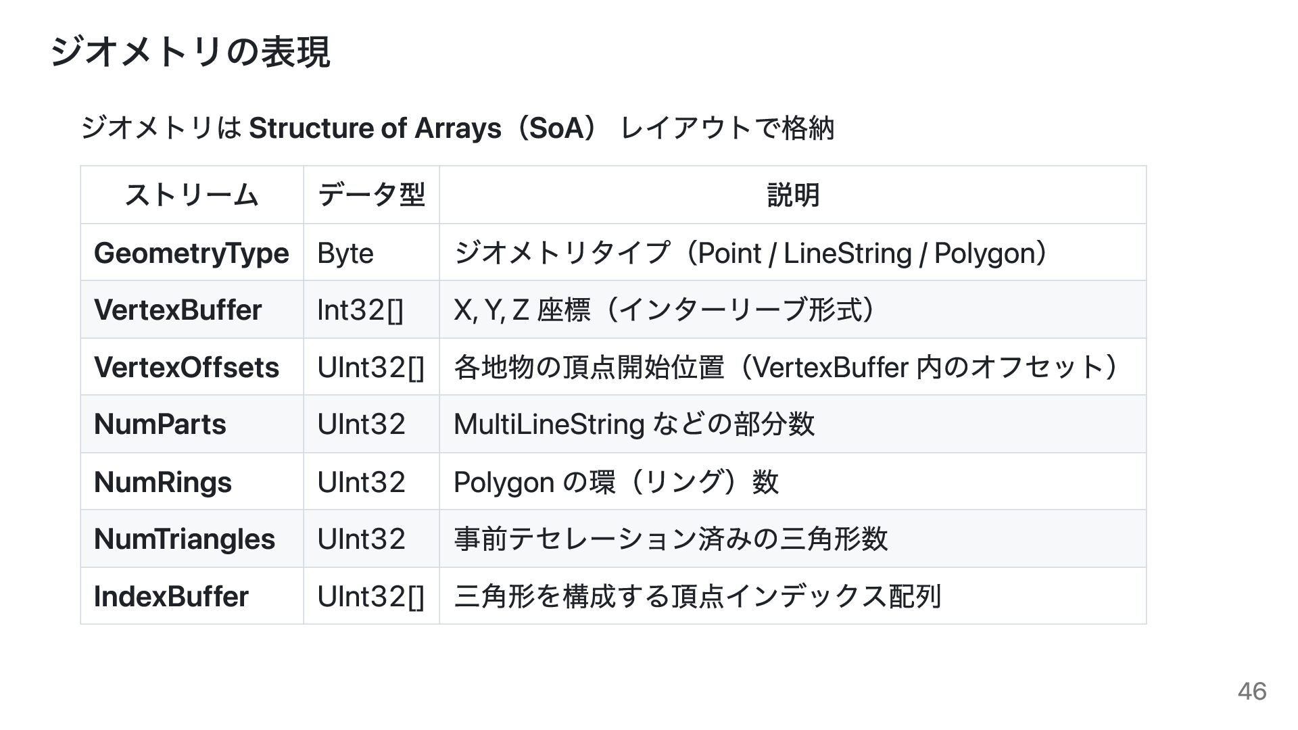Click the Int32[] data type cell
The height and width of the screenshot is (730, 1298).
(x=360, y=310)
